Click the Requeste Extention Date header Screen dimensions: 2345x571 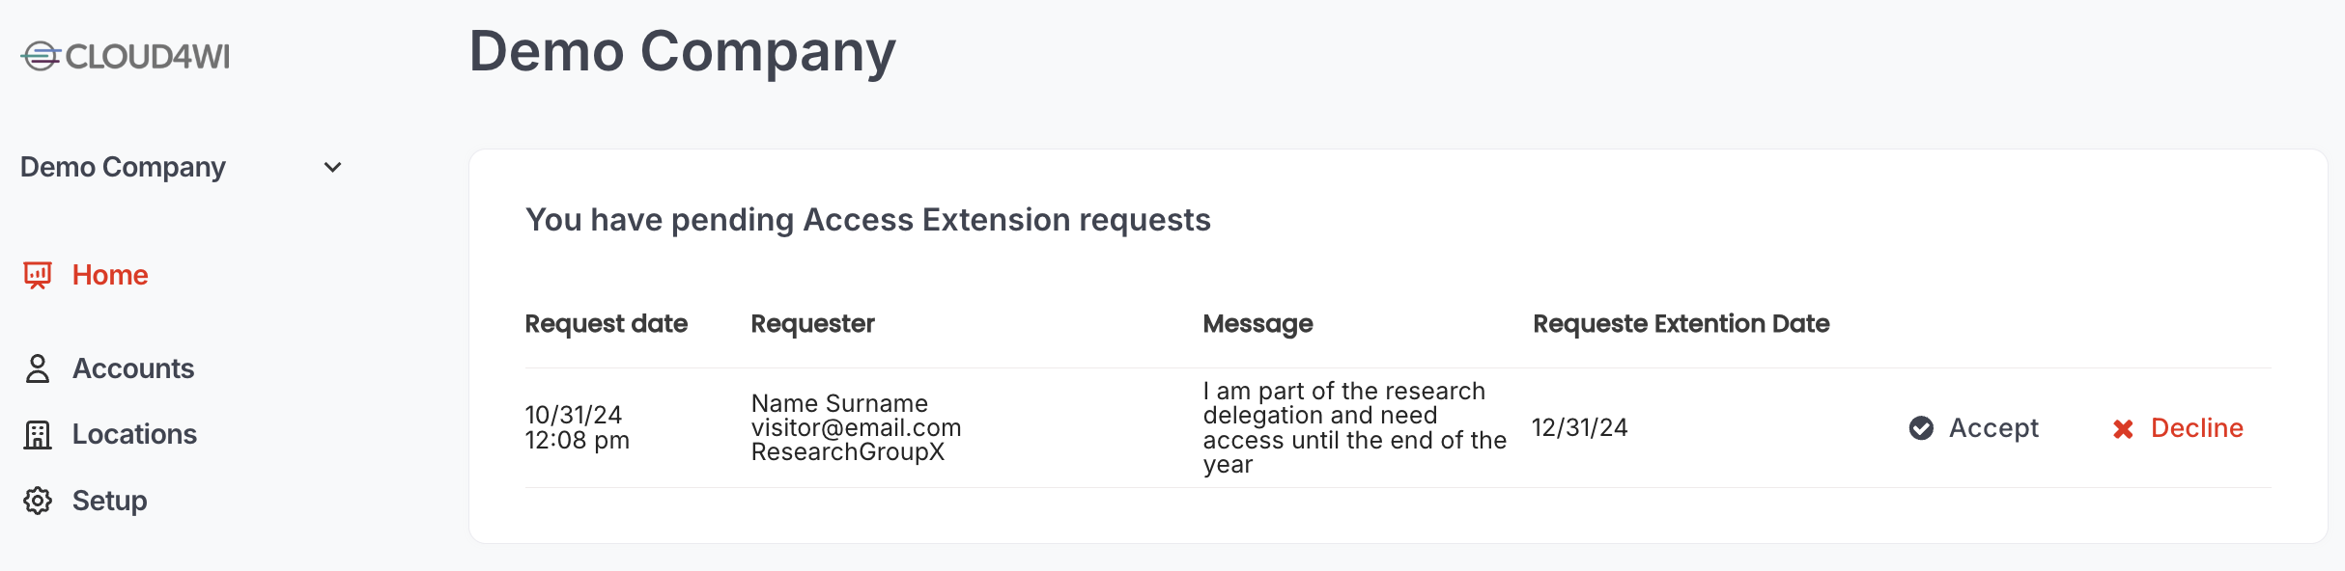click(1681, 324)
